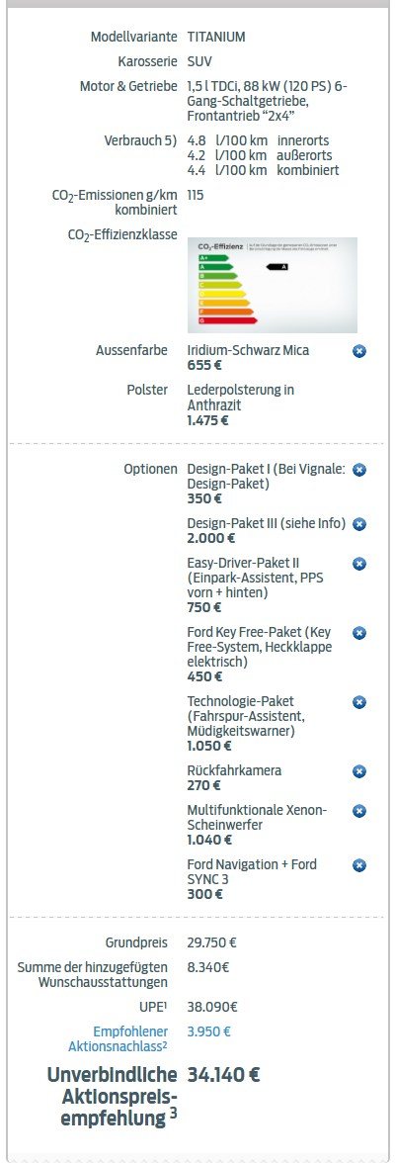This screenshot has height=1164, width=395.
Task: Click Design-Paket III (siehe Info) text
Action: click(x=266, y=523)
